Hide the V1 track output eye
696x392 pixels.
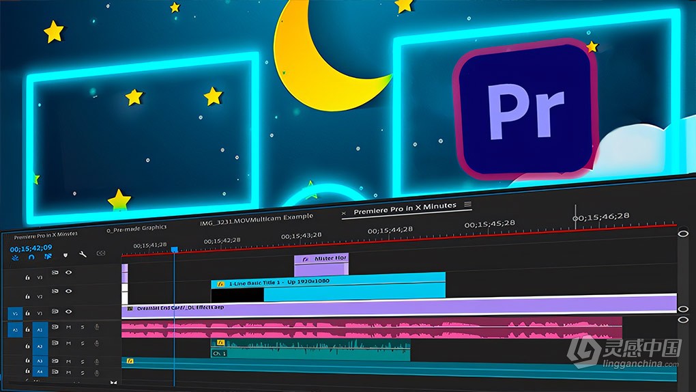(x=68, y=311)
